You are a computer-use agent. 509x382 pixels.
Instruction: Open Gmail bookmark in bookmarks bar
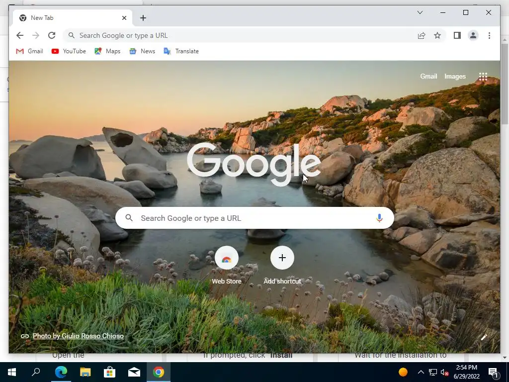pos(29,51)
